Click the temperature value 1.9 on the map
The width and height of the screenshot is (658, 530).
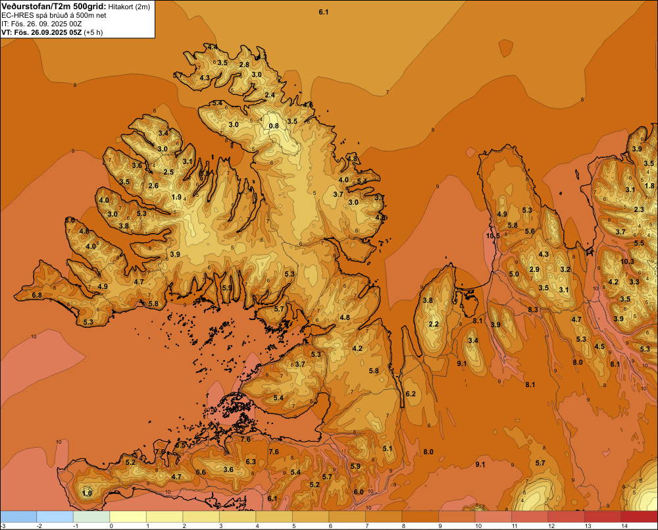pos(176,197)
